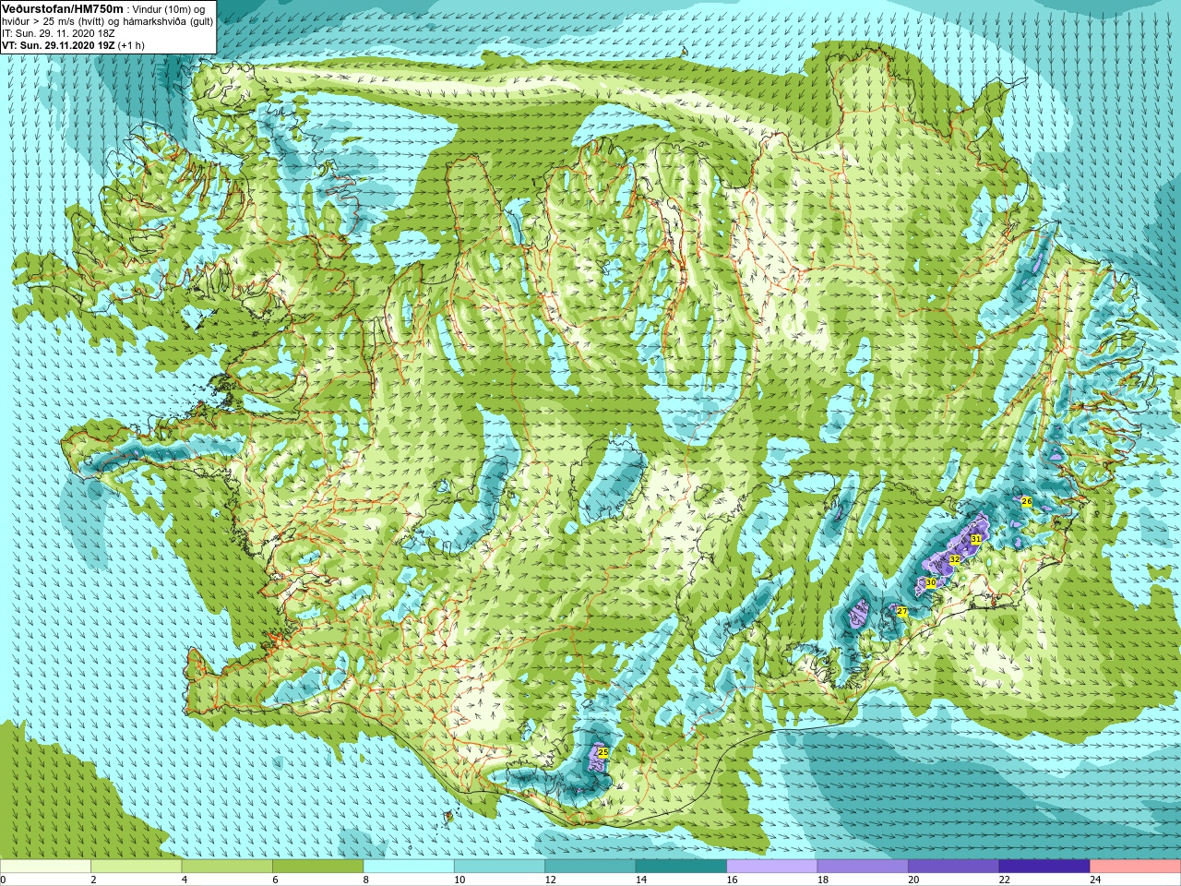The width and height of the screenshot is (1181, 886).
Task: Select the yellow gust label 26
Action: click(x=1026, y=501)
